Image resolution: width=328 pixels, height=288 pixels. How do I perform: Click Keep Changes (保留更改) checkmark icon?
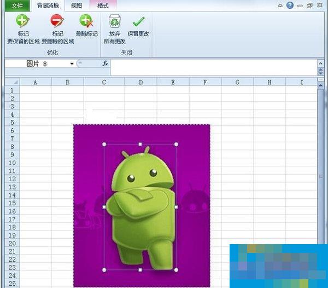click(x=138, y=21)
